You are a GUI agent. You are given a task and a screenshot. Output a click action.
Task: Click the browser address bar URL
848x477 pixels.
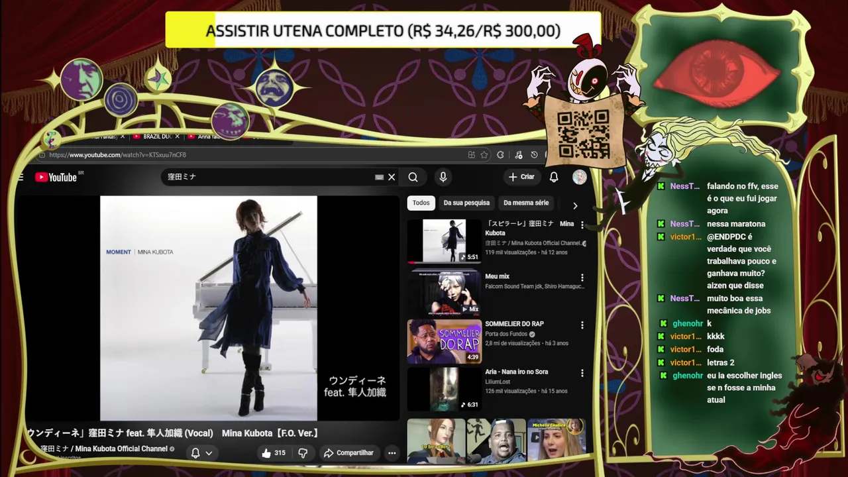(x=117, y=155)
